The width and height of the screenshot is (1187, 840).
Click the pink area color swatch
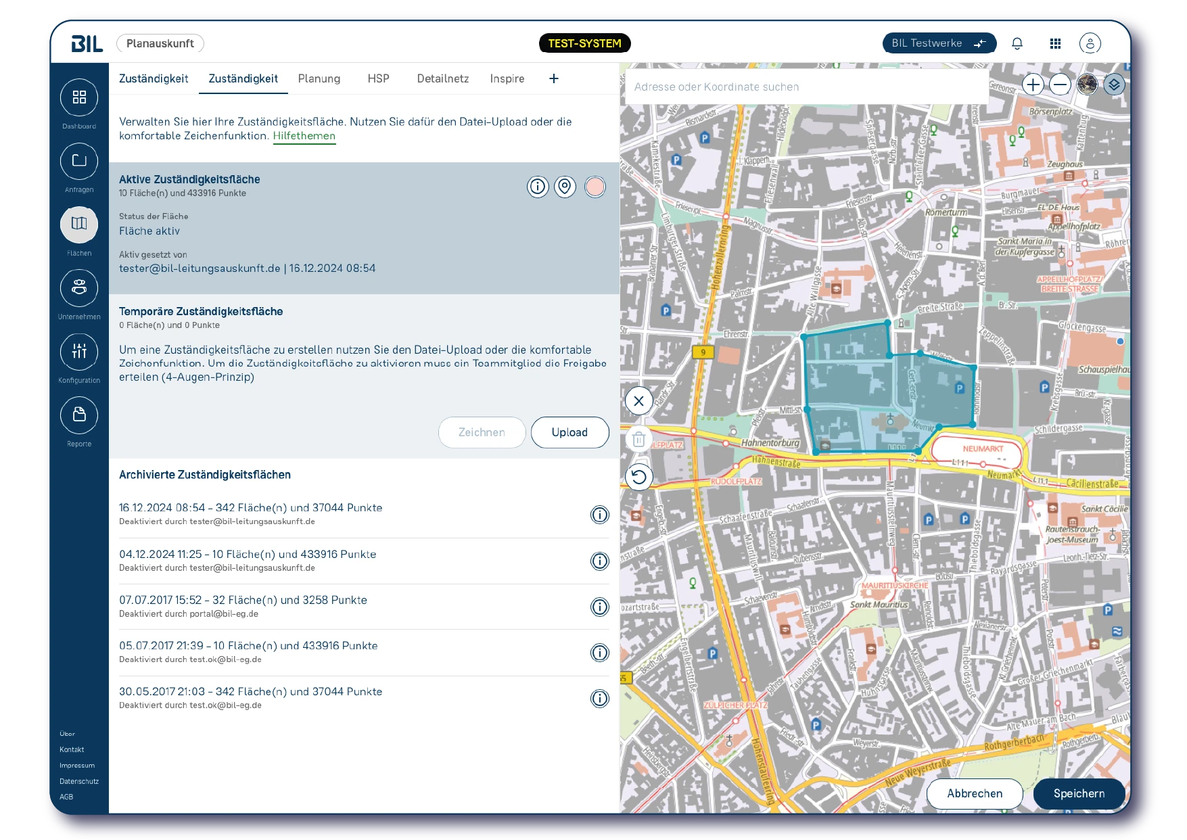click(595, 186)
